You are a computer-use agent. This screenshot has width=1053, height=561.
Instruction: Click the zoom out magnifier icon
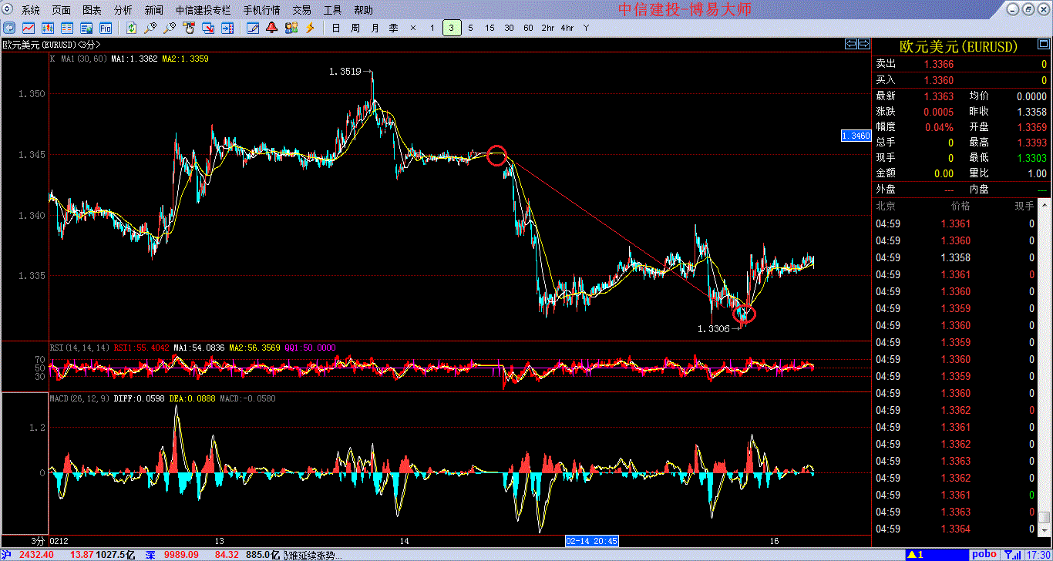point(170,28)
